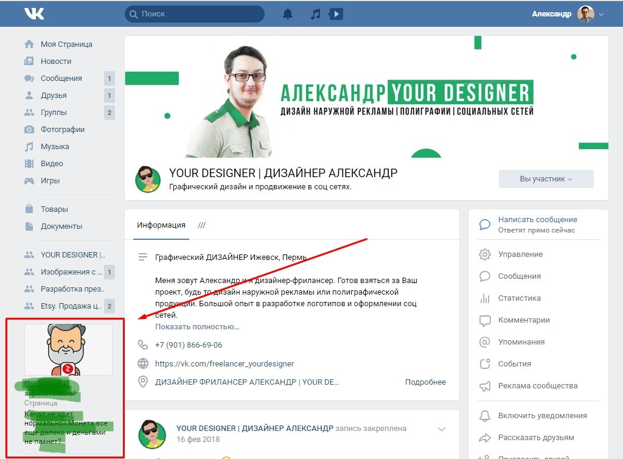Open Статистика bar chart icon
The width and height of the screenshot is (623, 459).
485,298
